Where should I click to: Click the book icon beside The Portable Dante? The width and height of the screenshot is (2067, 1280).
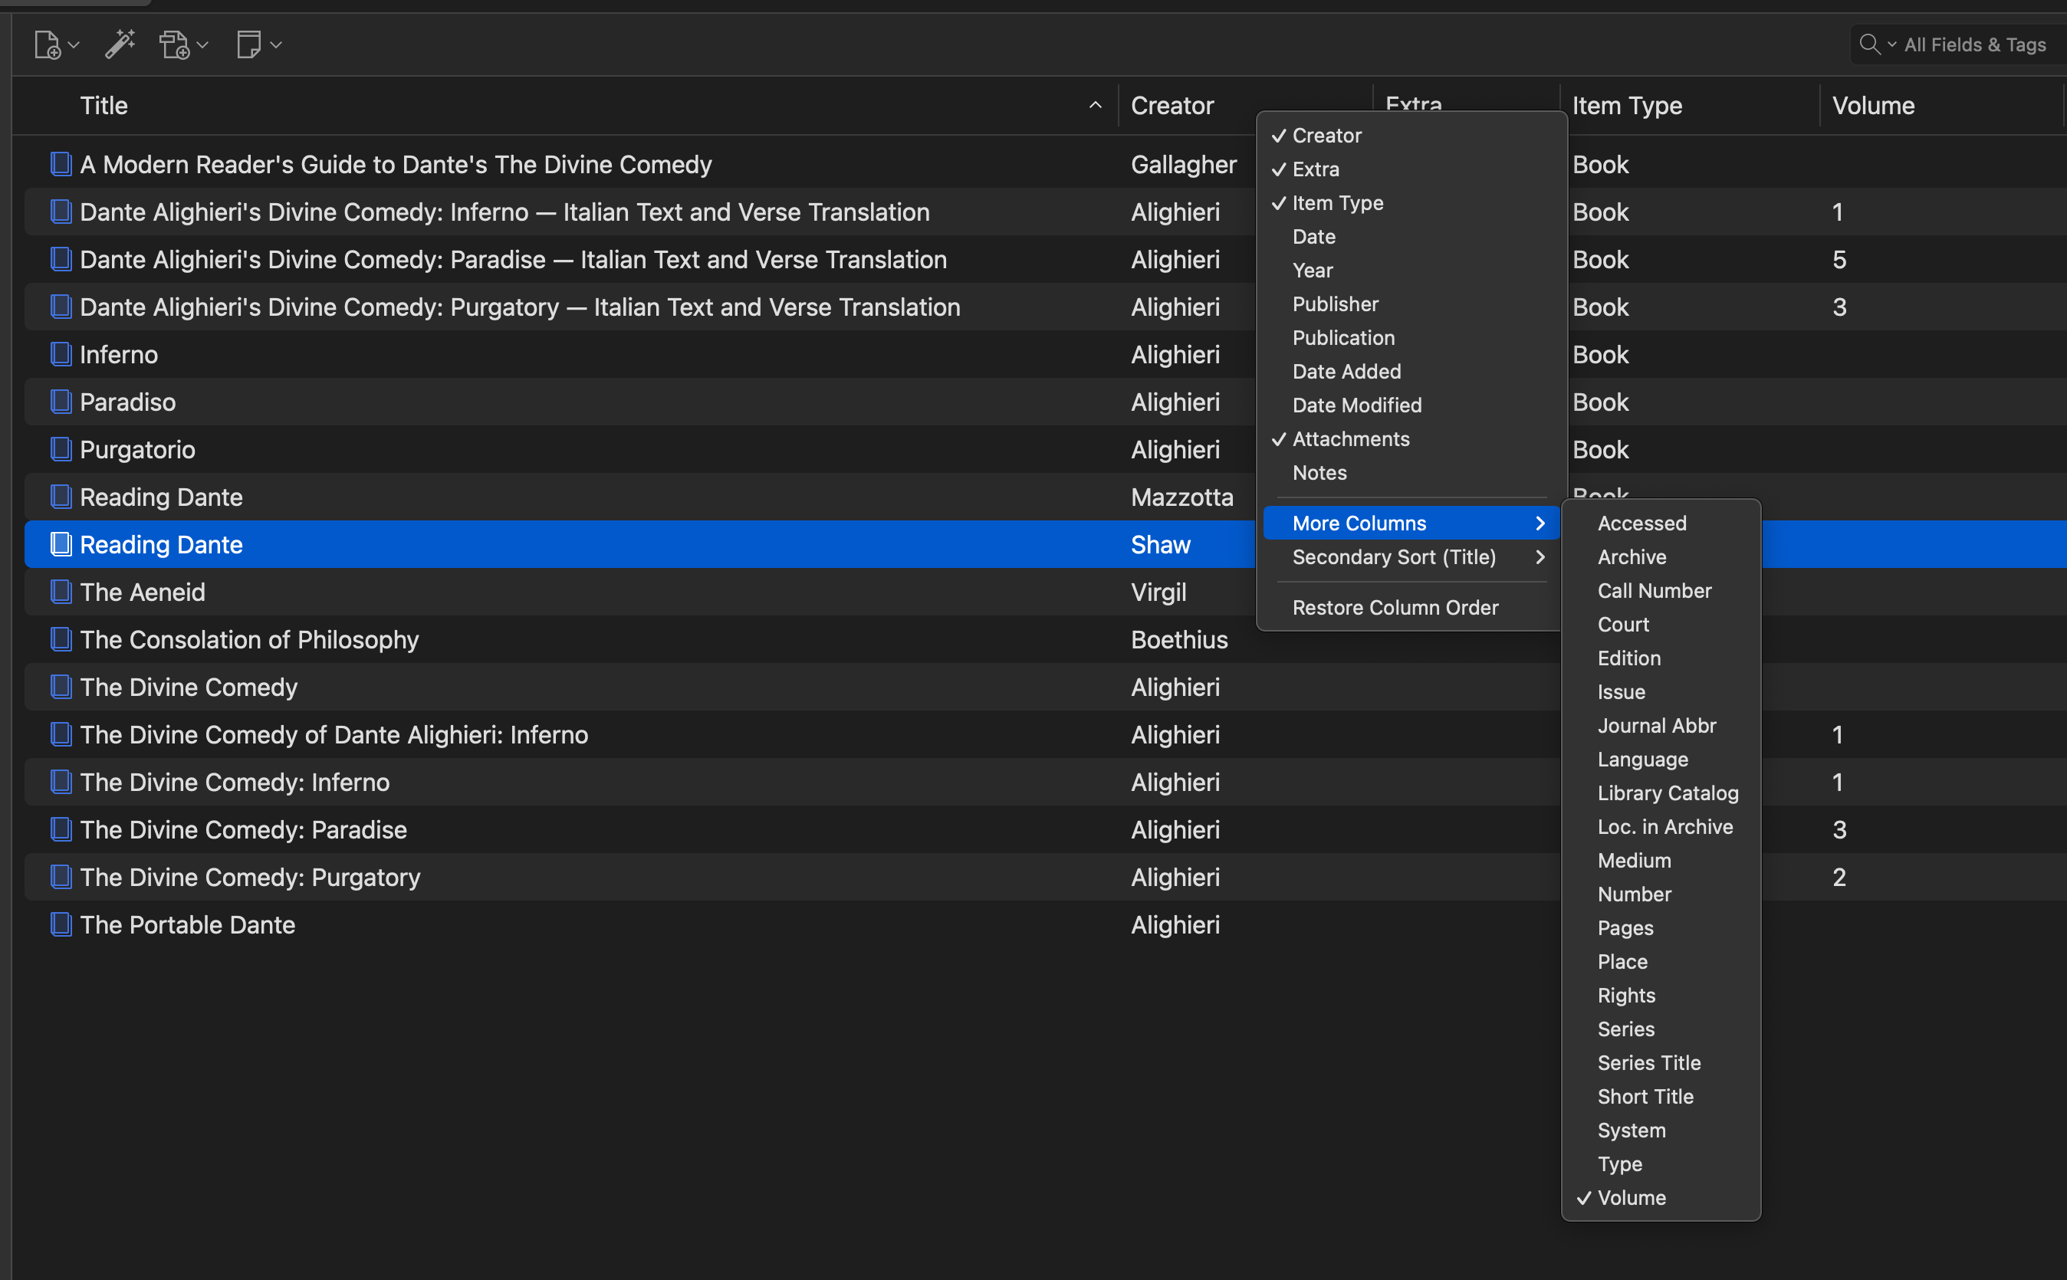[60, 924]
